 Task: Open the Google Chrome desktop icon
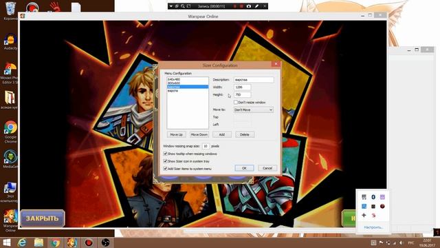pos(11,132)
